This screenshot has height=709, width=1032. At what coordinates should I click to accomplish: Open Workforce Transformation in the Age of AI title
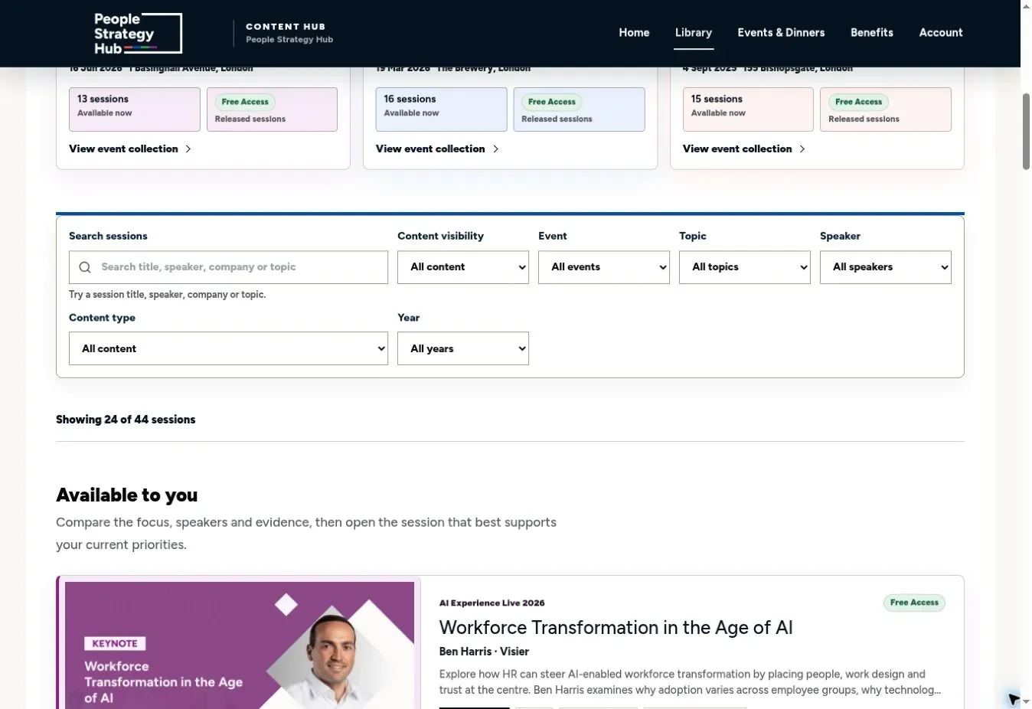coord(616,628)
